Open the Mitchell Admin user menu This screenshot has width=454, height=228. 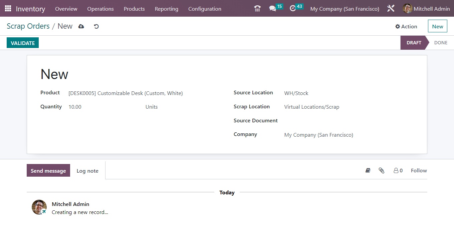(426, 9)
